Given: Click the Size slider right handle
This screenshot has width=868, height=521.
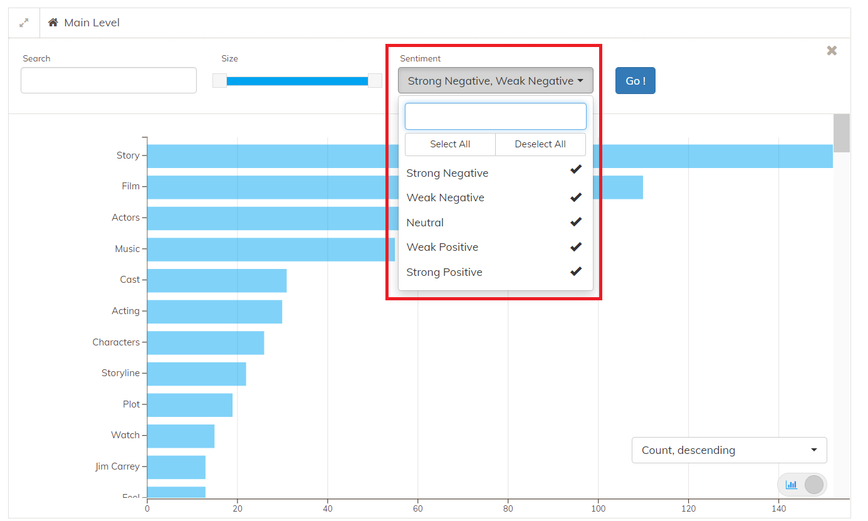Looking at the screenshot, I should pos(375,80).
